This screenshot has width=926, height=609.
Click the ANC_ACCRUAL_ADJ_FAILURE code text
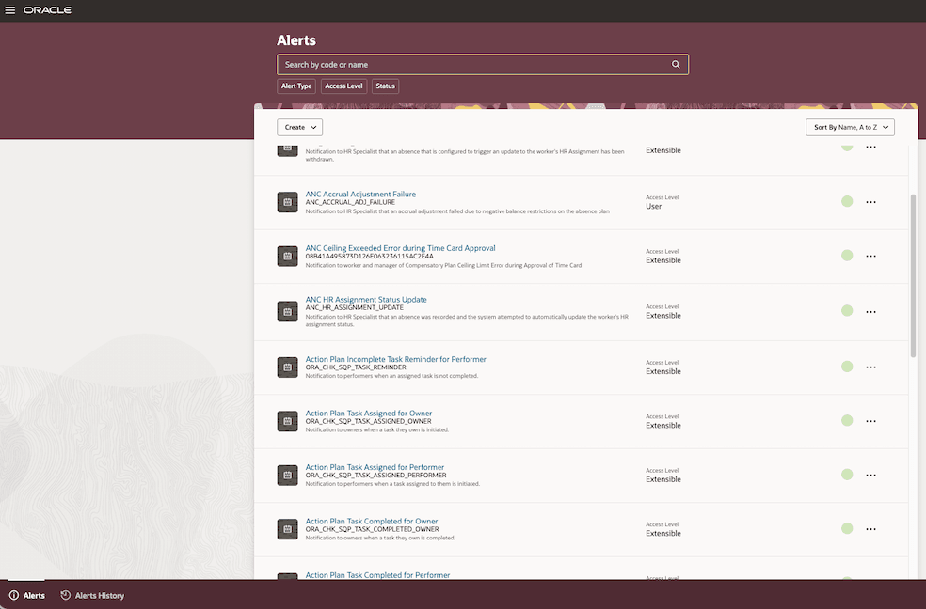pyautogui.click(x=350, y=202)
